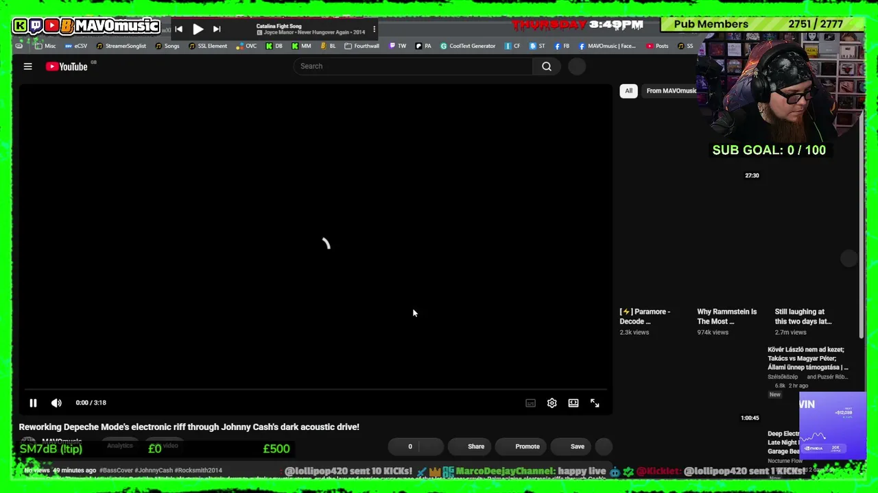Play the Catalina Fight Song track
Screen dimensions: 878x493
(x=198, y=29)
